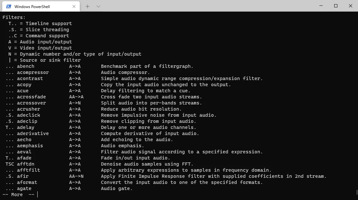Maximize the terminal window
358x200 pixels.
[x=336, y=6]
